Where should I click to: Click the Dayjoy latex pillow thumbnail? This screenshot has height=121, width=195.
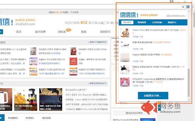coord(125,57)
